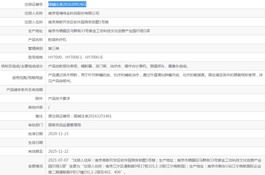265x175 pixels.
Task: Click expiry date 2025-11-22
Action: 58,151
